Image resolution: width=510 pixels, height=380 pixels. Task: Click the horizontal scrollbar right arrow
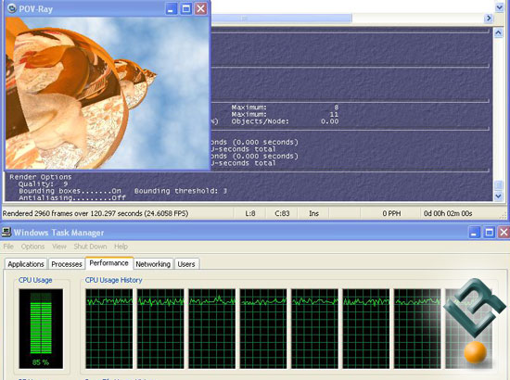[x=488, y=19]
